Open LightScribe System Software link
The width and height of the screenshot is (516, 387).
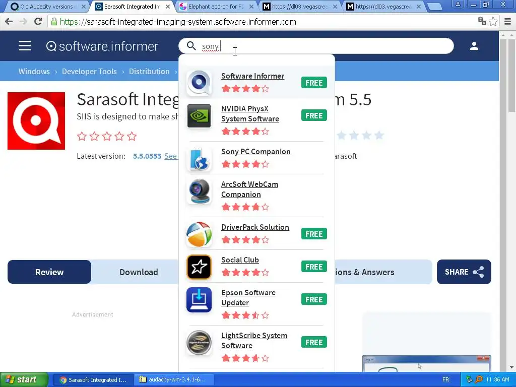coord(254,341)
